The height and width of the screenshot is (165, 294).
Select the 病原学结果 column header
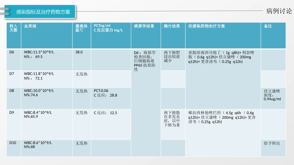146,35
